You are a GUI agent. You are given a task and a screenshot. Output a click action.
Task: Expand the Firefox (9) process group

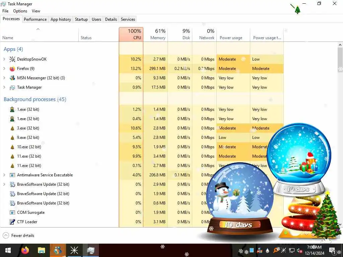coord(4,69)
